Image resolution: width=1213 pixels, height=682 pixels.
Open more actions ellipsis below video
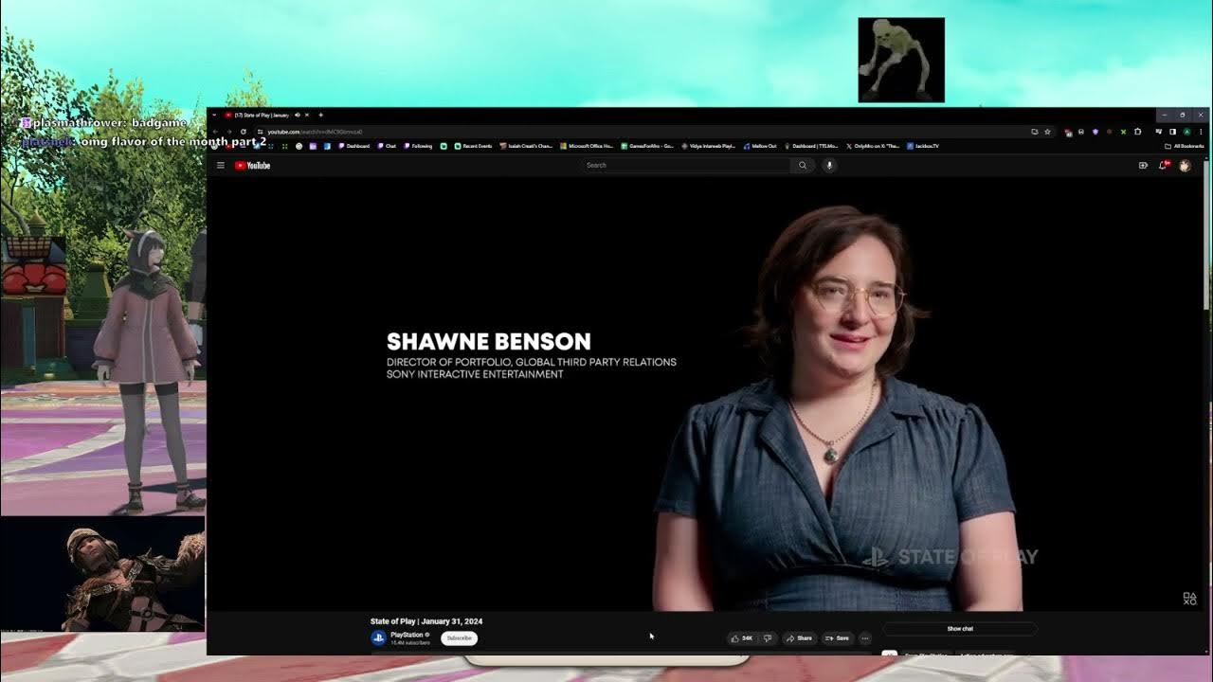point(865,638)
